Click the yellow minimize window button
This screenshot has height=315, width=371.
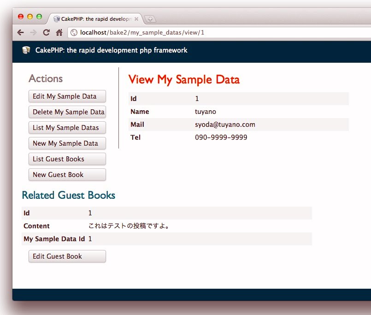(x=30, y=17)
